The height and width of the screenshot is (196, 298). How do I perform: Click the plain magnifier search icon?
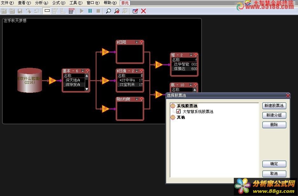[x=108, y=11]
